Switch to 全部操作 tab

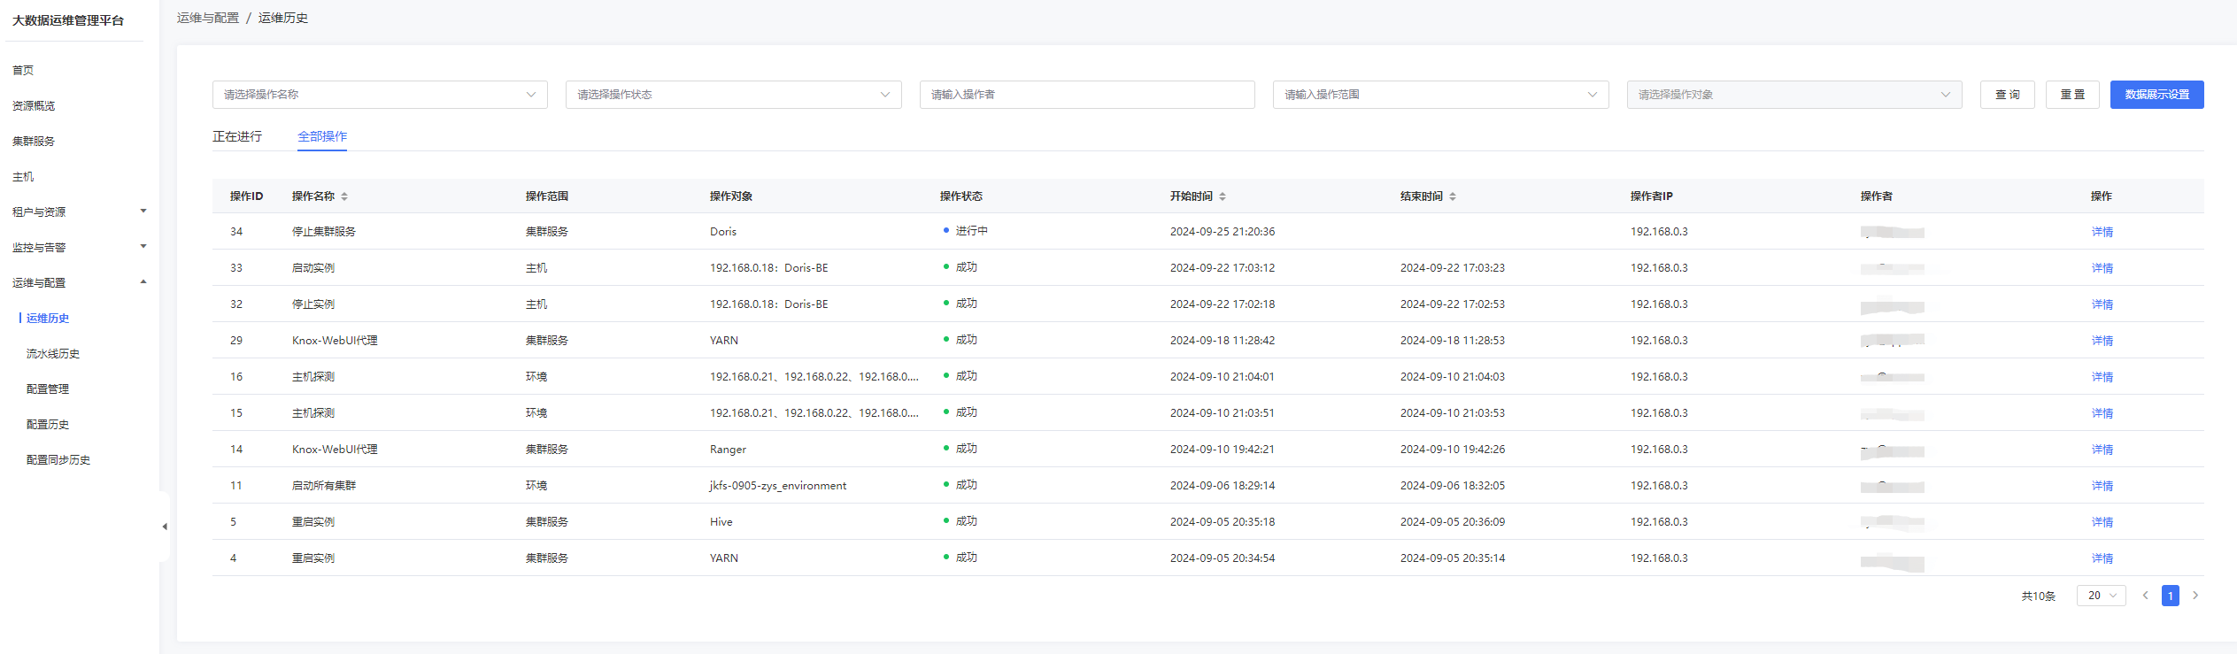[322, 136]
